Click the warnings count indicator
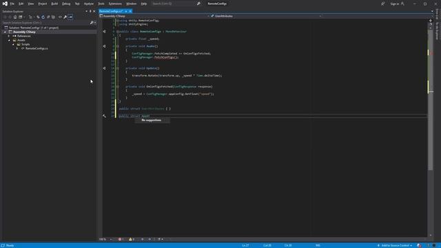Viewport: 441px width, 248px height. click(132, 239)
